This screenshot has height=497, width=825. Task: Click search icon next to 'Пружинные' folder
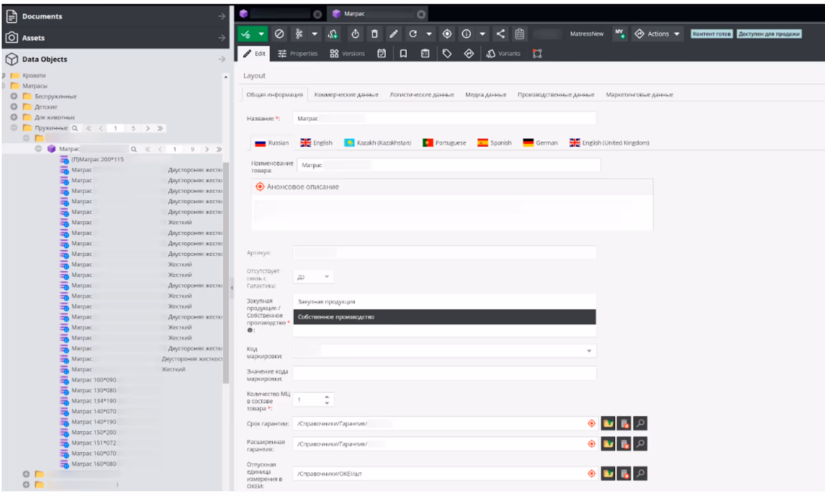pos(75,128)
